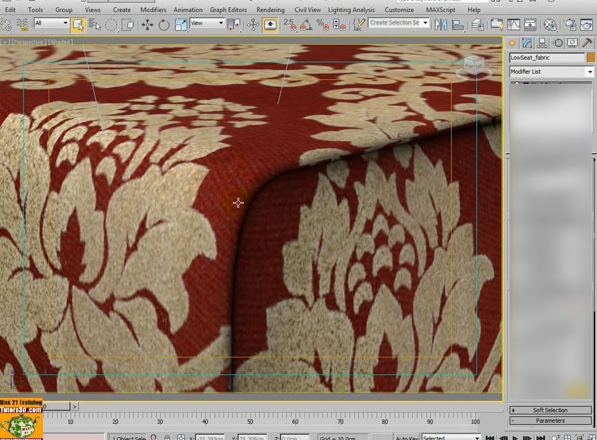Toggle Window/Crossing selection mode
597x440 pixels.
tap(127, 25)
